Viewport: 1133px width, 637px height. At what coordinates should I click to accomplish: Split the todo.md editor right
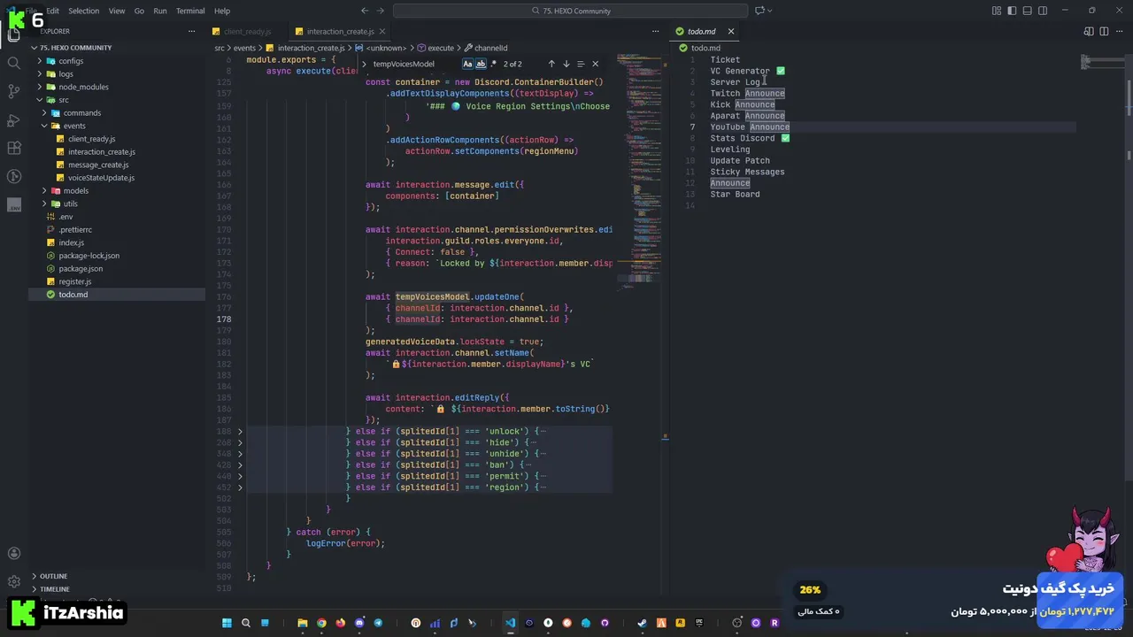tap(1104, 31)
